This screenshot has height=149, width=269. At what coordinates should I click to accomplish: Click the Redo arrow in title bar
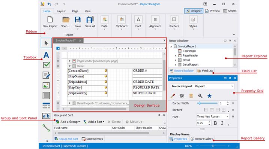[x=56, y=4]
